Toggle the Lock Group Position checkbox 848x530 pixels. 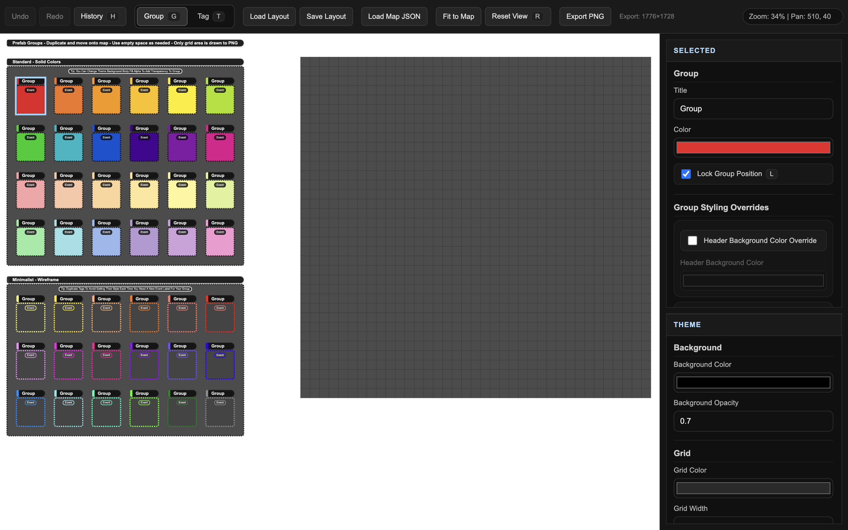(x=686, y=174)
